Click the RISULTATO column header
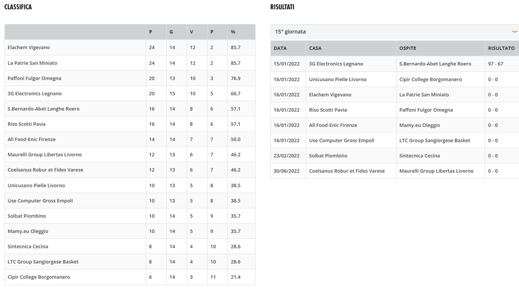 coord(501,48)
